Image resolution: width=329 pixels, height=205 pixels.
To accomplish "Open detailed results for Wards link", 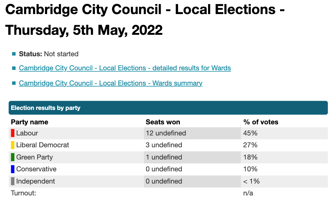I will (125, 68).
